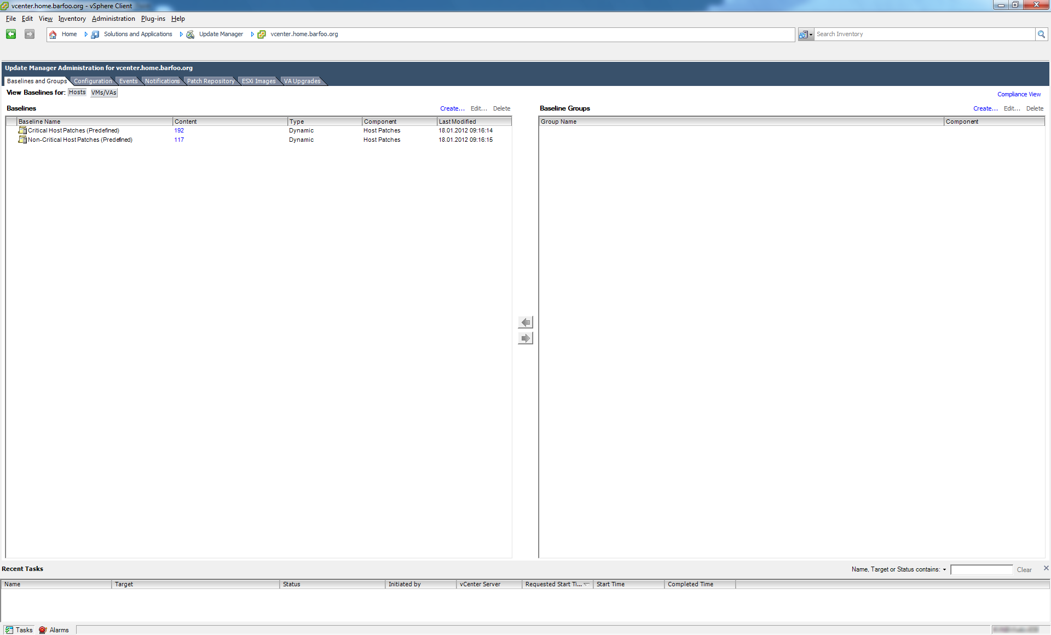1051x635 pixels.
Task: Open the task filter criteria dropdown
Action: 944,570
